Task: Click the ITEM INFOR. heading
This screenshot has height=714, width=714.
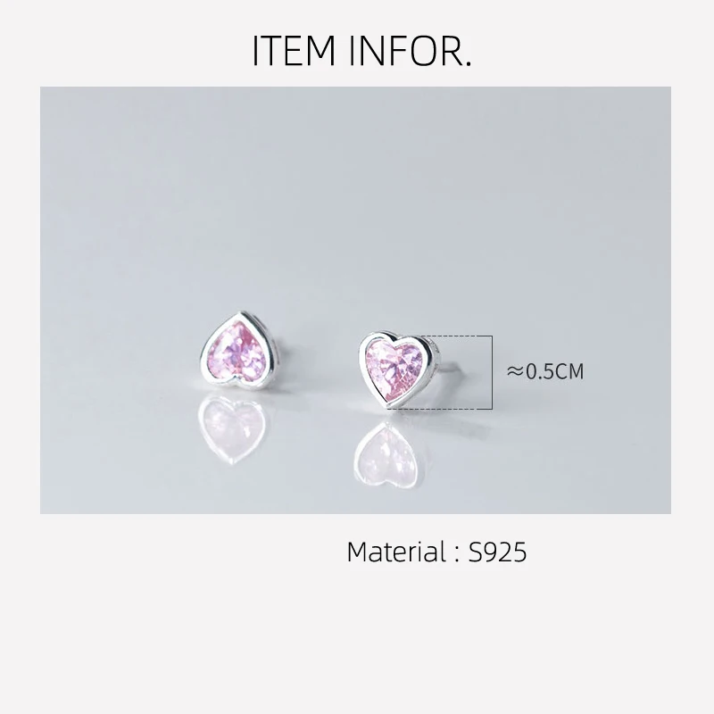Action: pos(361,51)
